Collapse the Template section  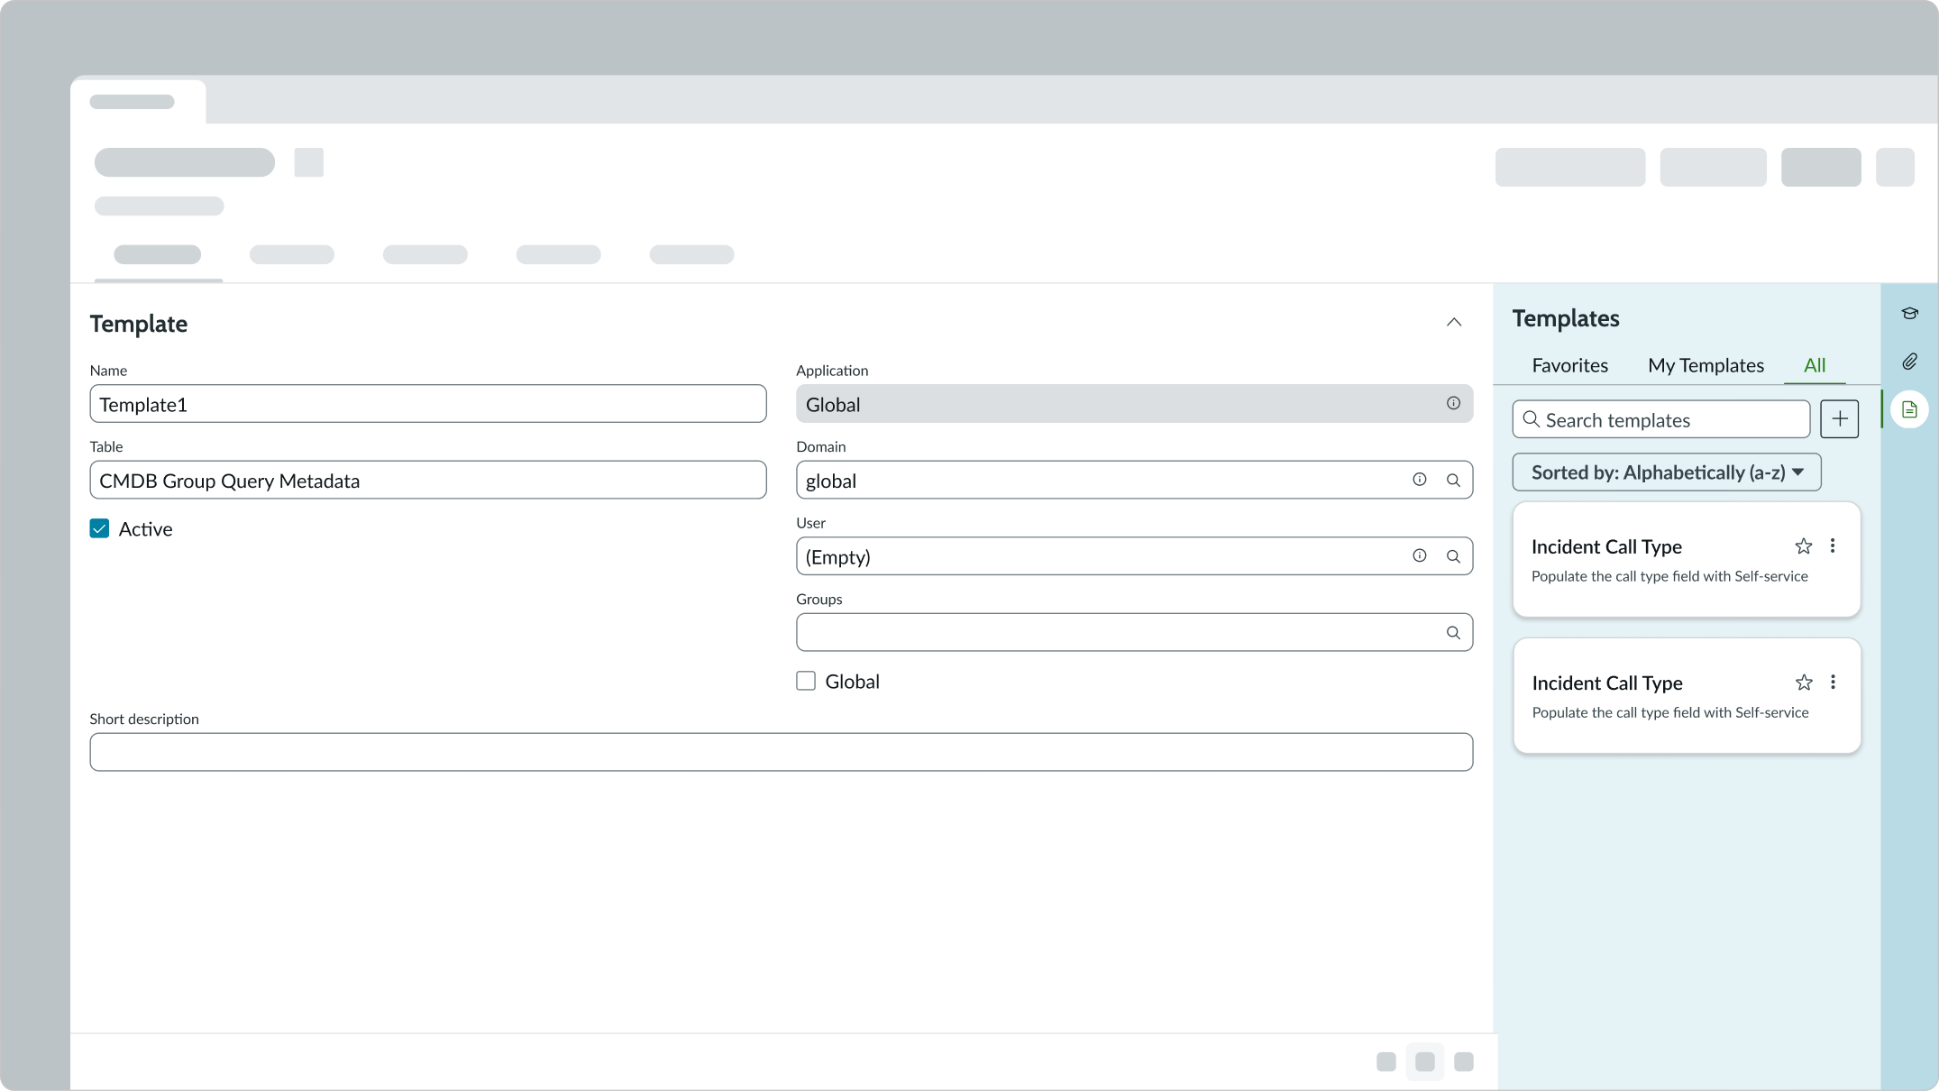point(1453,322)
